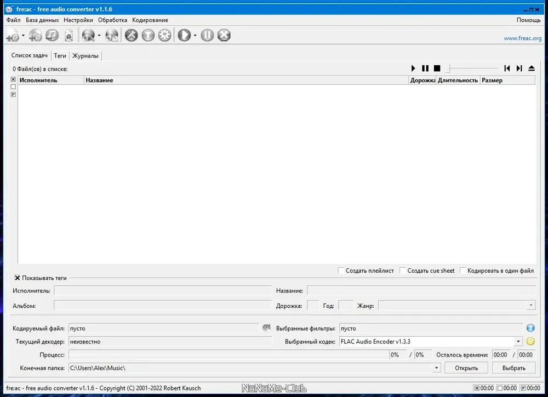Open the Обработка menu
548x397 pixels.
point(112,20)
